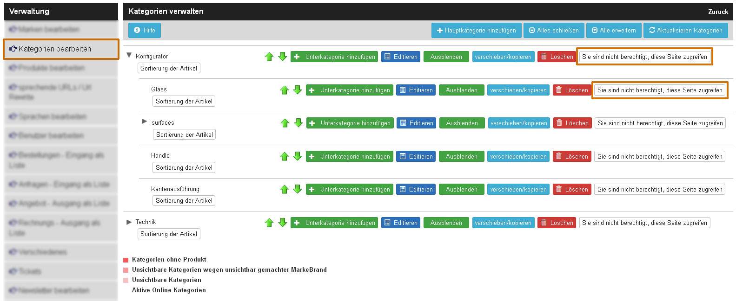
Task: Add a subcategory under Technik
Action: click(x=334, y=223)
